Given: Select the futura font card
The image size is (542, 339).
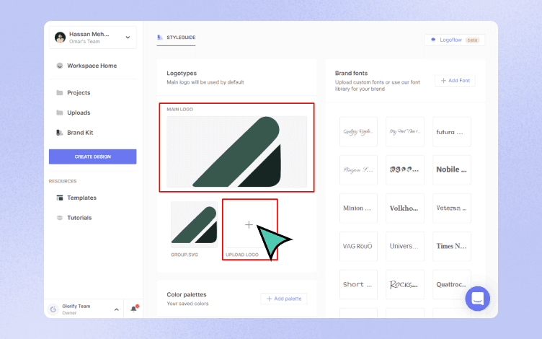Looking at the screenshot, I should [451, 132].
